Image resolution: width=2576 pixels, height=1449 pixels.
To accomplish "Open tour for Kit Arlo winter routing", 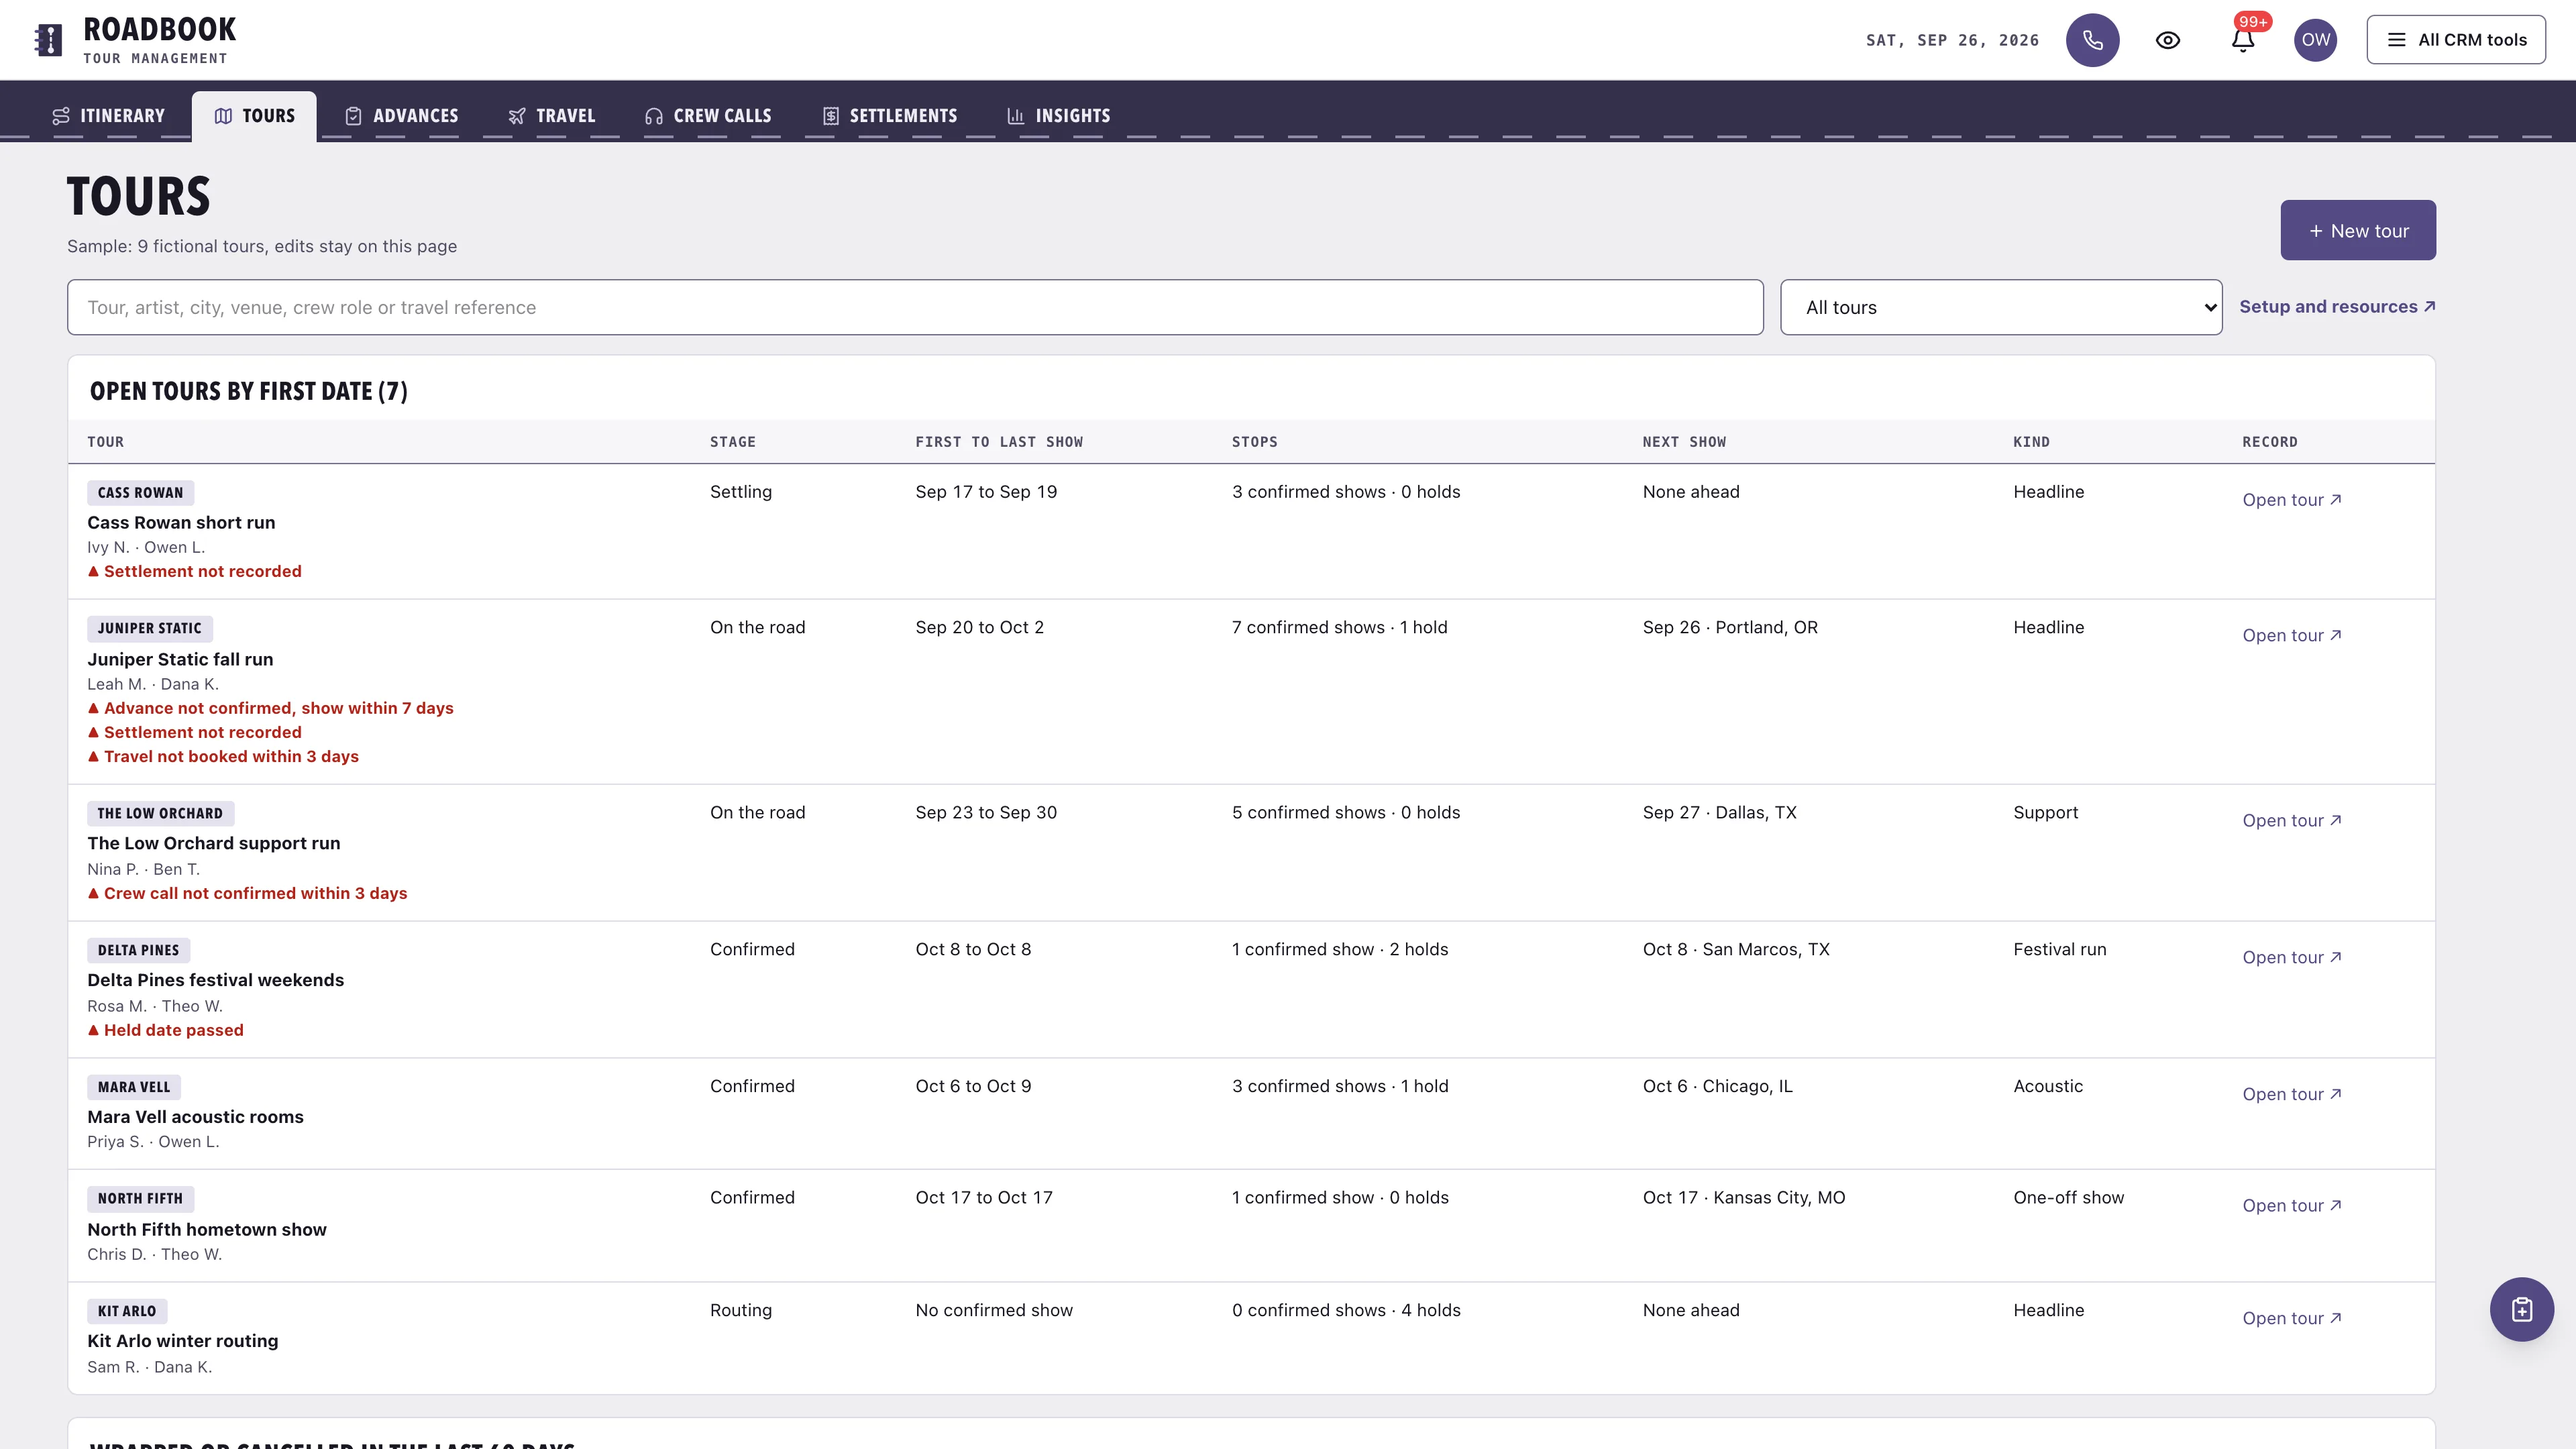I will [x=2291, y=1318].
